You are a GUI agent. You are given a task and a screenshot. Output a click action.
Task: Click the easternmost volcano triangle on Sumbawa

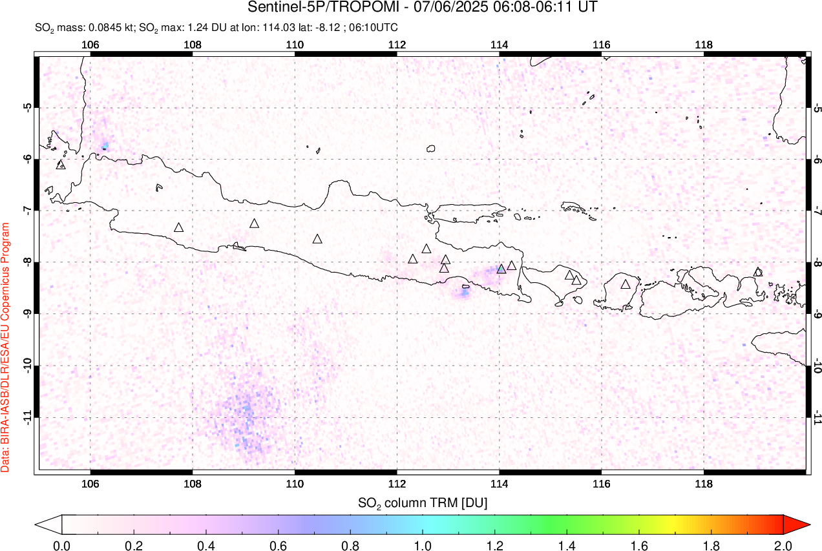[x=758, y=272]
